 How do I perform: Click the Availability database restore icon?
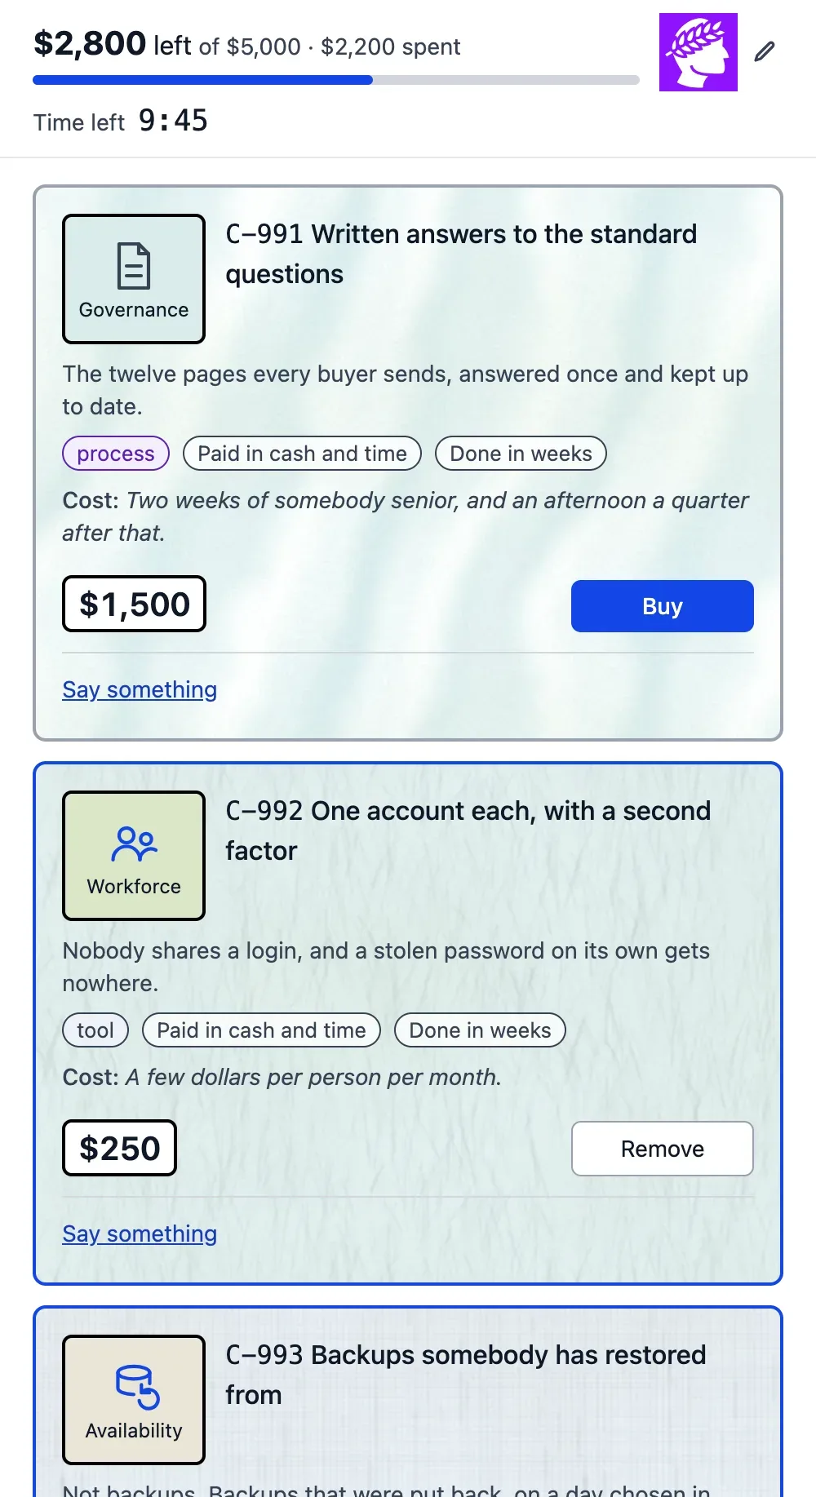[x=137, y=1387]
